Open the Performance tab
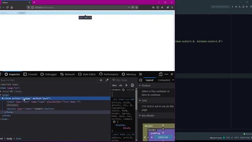The height and width of the screenshot is (142, 252). point(109,74)
